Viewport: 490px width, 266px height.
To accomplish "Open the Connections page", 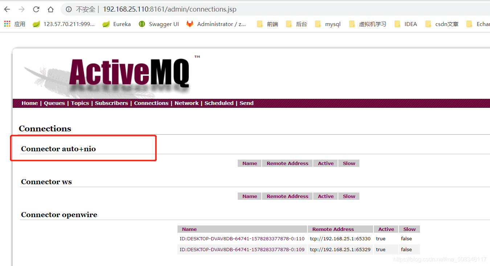I will pyautogui.click(x=151, y=103).
